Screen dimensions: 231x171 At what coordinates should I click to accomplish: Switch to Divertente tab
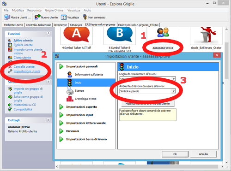(61, 25)
